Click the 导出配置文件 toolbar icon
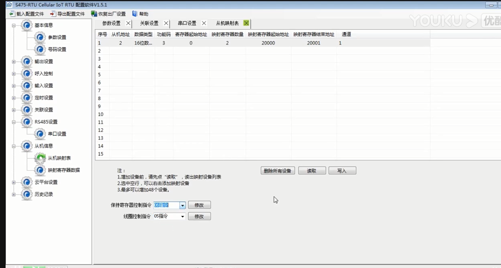 tap(53, 14)
